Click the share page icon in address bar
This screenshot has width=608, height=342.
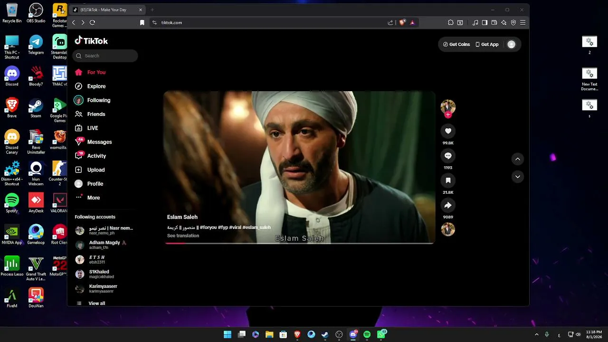(x=390, y=22)
